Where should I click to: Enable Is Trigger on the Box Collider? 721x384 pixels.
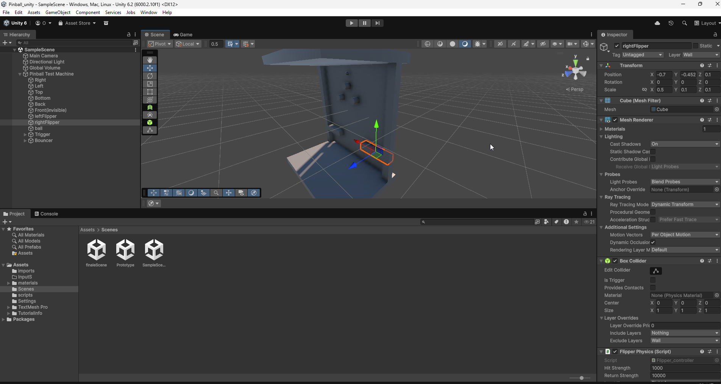click(652, 280)
